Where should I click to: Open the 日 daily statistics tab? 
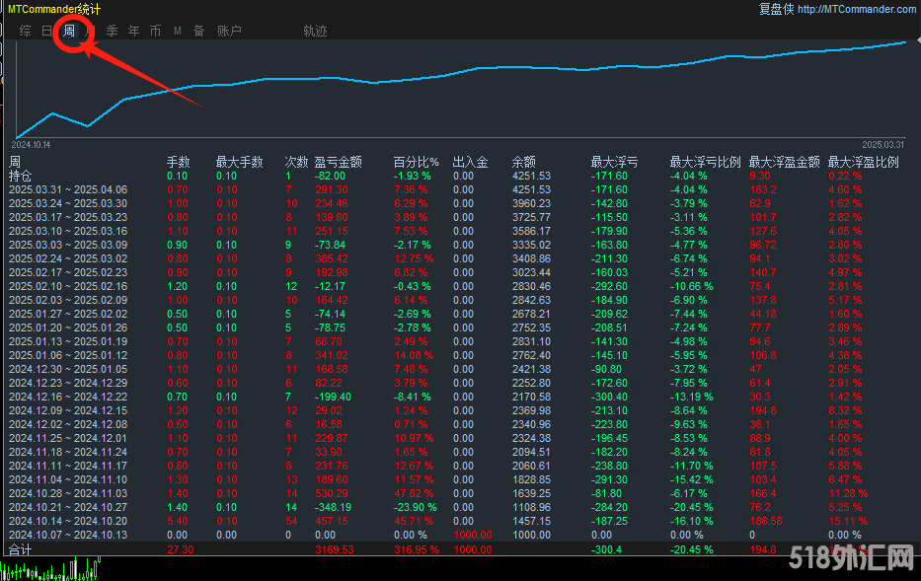click(x=46, y=31)
